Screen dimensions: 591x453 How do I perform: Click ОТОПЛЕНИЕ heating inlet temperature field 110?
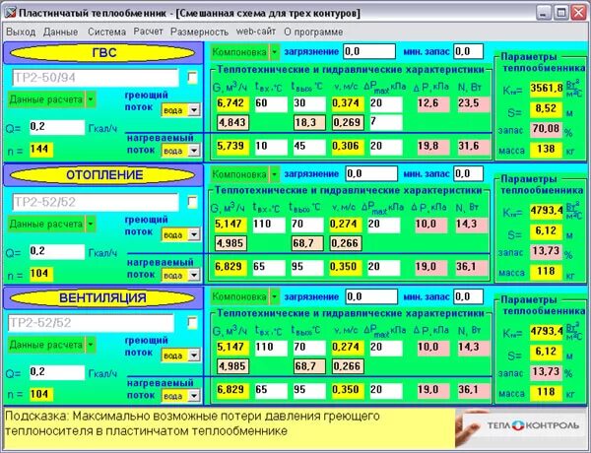coord(269,225)
